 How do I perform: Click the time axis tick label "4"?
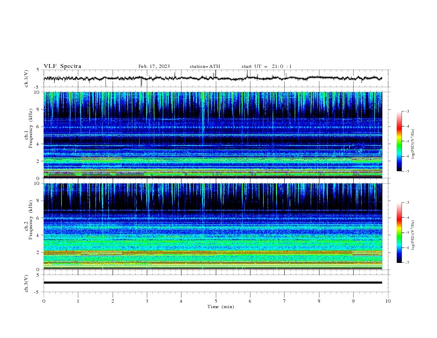(181, 301)
